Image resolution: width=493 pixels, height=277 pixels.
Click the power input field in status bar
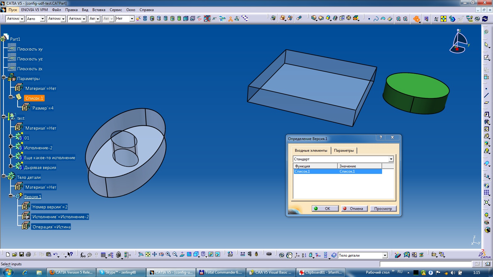[426, 264]
